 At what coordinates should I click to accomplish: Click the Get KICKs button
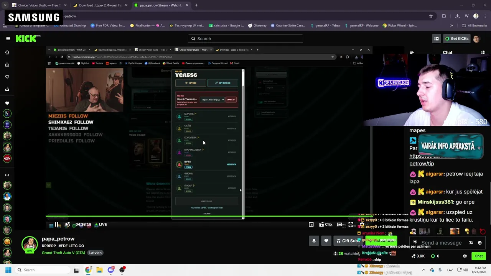click(456, 39)
